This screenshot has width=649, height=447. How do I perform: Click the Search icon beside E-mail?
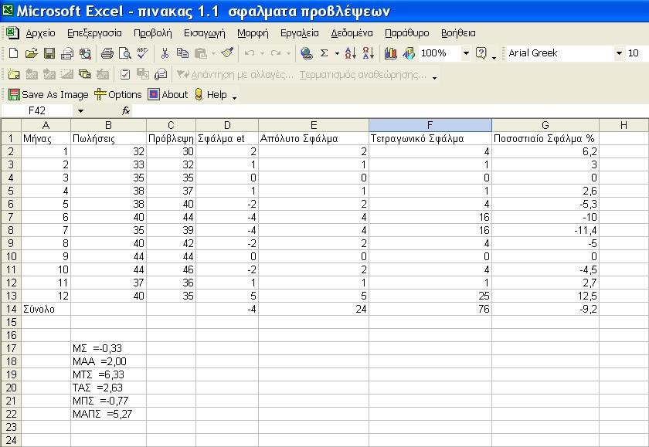click(x=85, y=53)
